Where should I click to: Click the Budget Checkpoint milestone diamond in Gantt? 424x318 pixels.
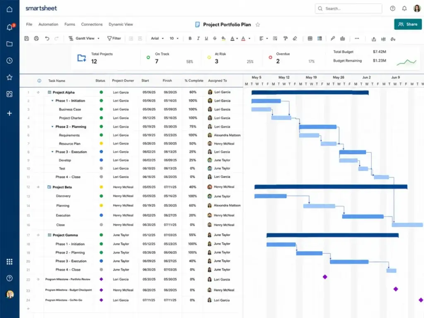point(395,289)
